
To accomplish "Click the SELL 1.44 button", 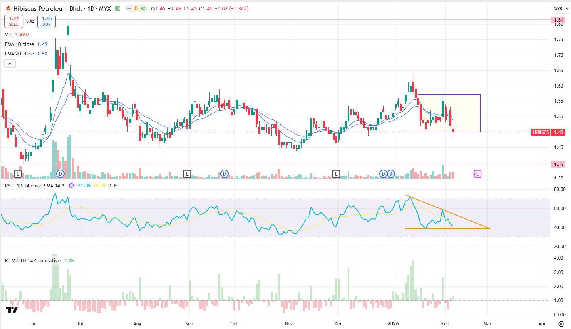I will click(x=13, y=21).
